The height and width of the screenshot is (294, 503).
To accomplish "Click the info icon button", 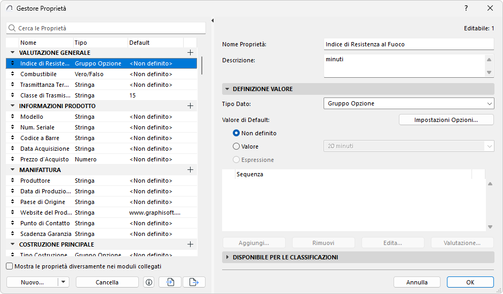I will [149, 282].
